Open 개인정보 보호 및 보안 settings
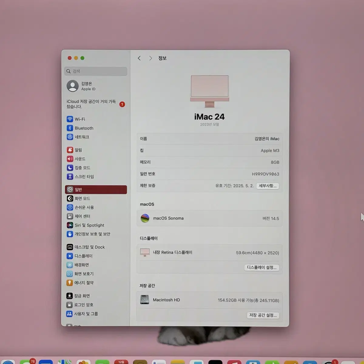 pos(96,234)
